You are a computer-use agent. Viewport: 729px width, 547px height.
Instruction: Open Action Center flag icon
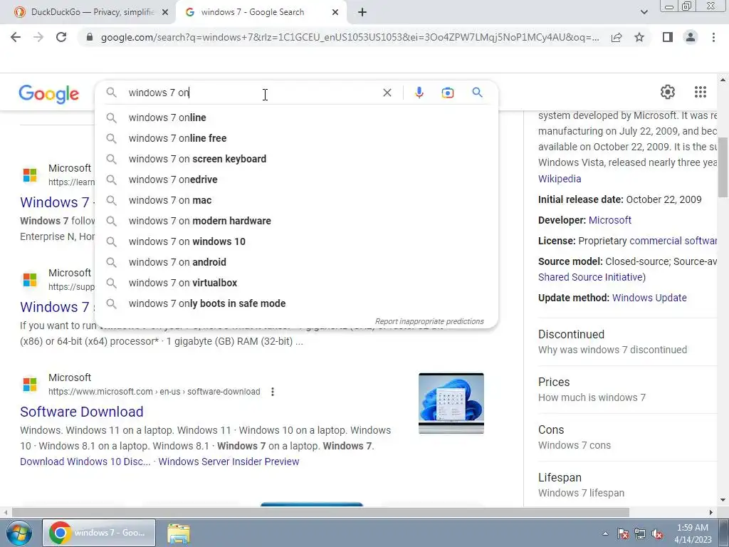[622, 533]
